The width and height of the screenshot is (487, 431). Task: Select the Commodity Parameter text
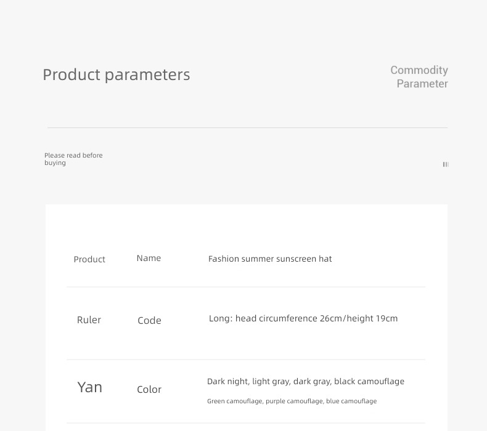click(x=419, y=76)
